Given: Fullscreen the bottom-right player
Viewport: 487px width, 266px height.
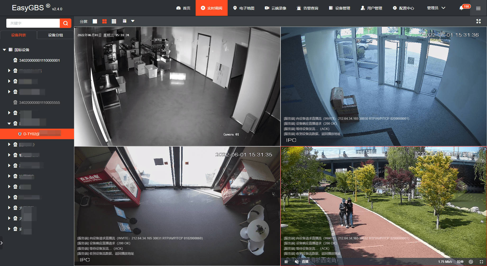Looking at the screenshot, I should pos(481,262).
